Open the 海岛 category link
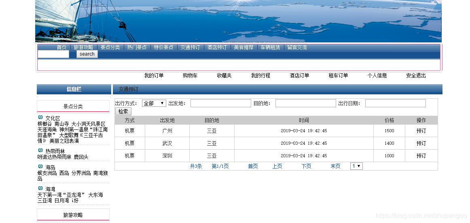The width and height of the screenshot is (470, 223). pos(50,167)
